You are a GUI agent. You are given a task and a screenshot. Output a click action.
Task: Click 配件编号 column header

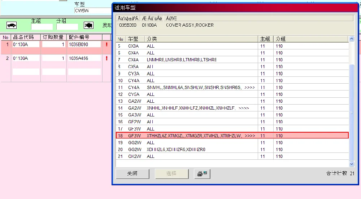[84, 37]
